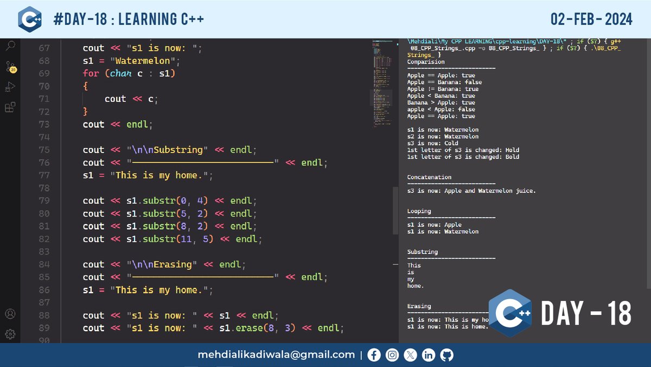Click the GitHub icon in footer
The height and width of the screenshot is (367, 651).
tap(447, 355)
